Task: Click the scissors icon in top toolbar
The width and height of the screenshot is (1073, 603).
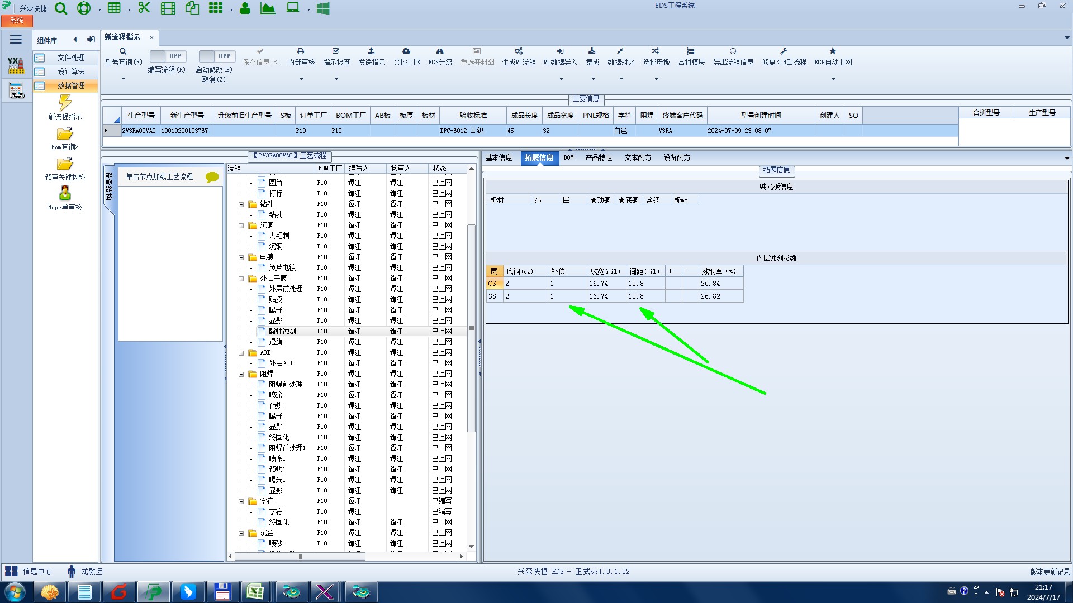Action: (144, 8)
